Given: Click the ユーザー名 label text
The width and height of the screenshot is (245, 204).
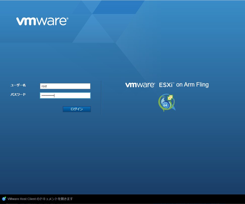Looking at the screenshot, I should point(18,85).
